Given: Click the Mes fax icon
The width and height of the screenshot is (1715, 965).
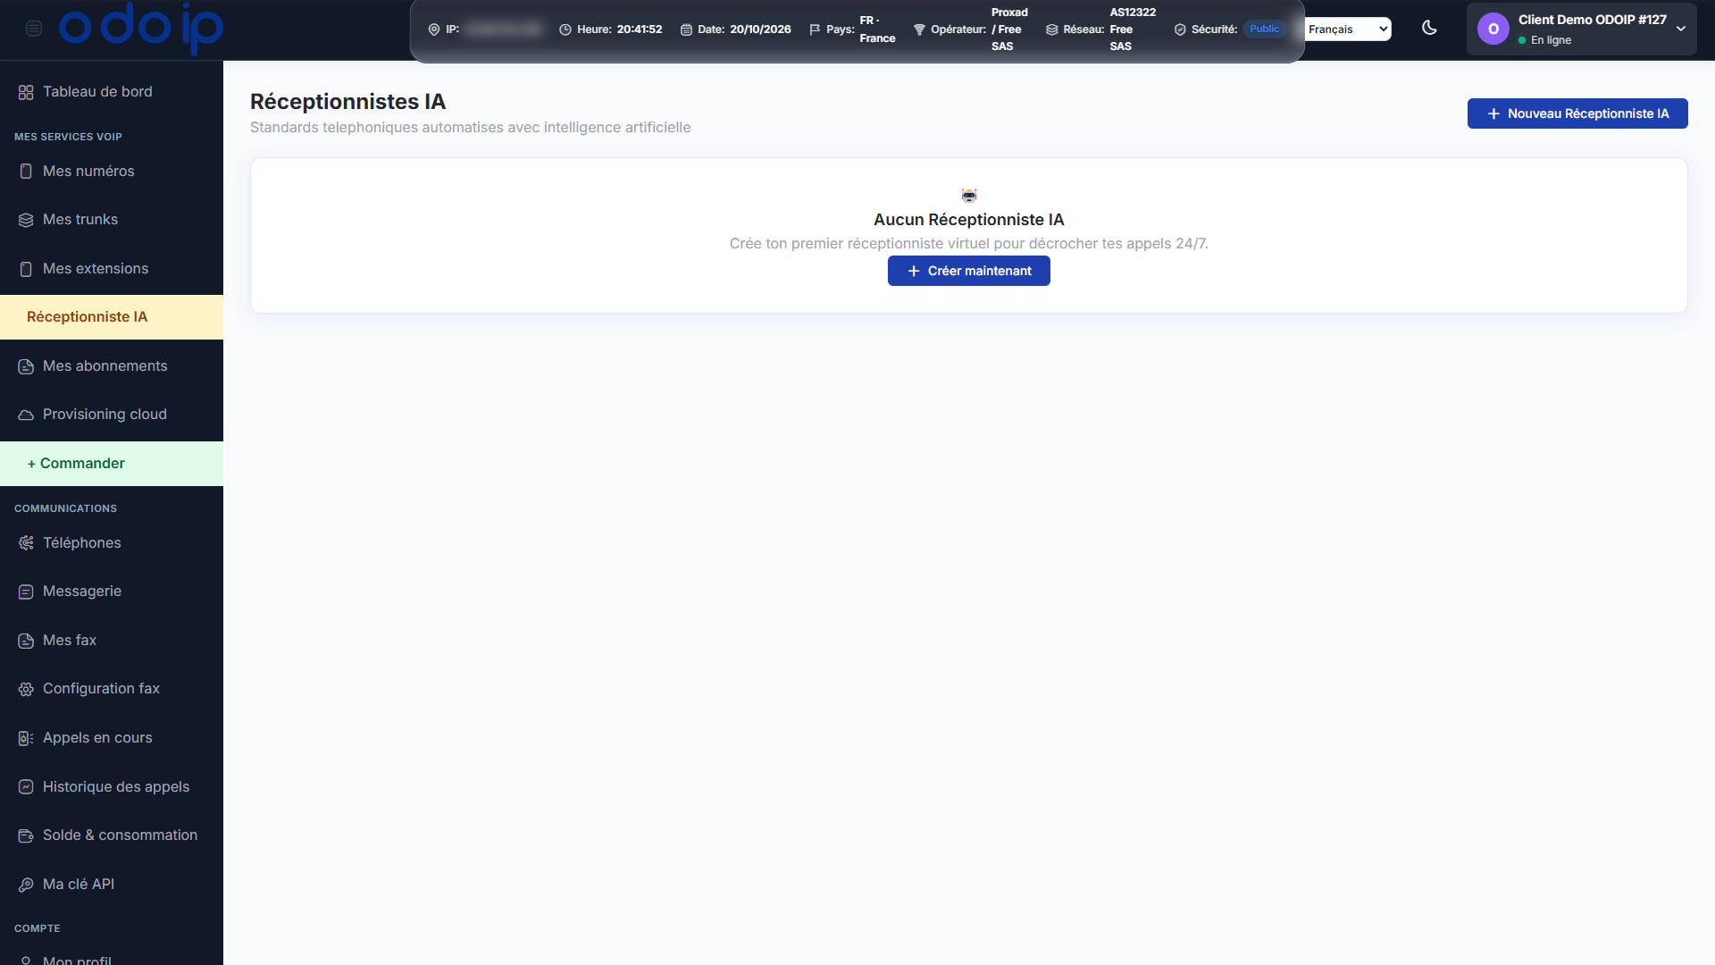Looking at the screenshot, I should (x=26, y=641).
